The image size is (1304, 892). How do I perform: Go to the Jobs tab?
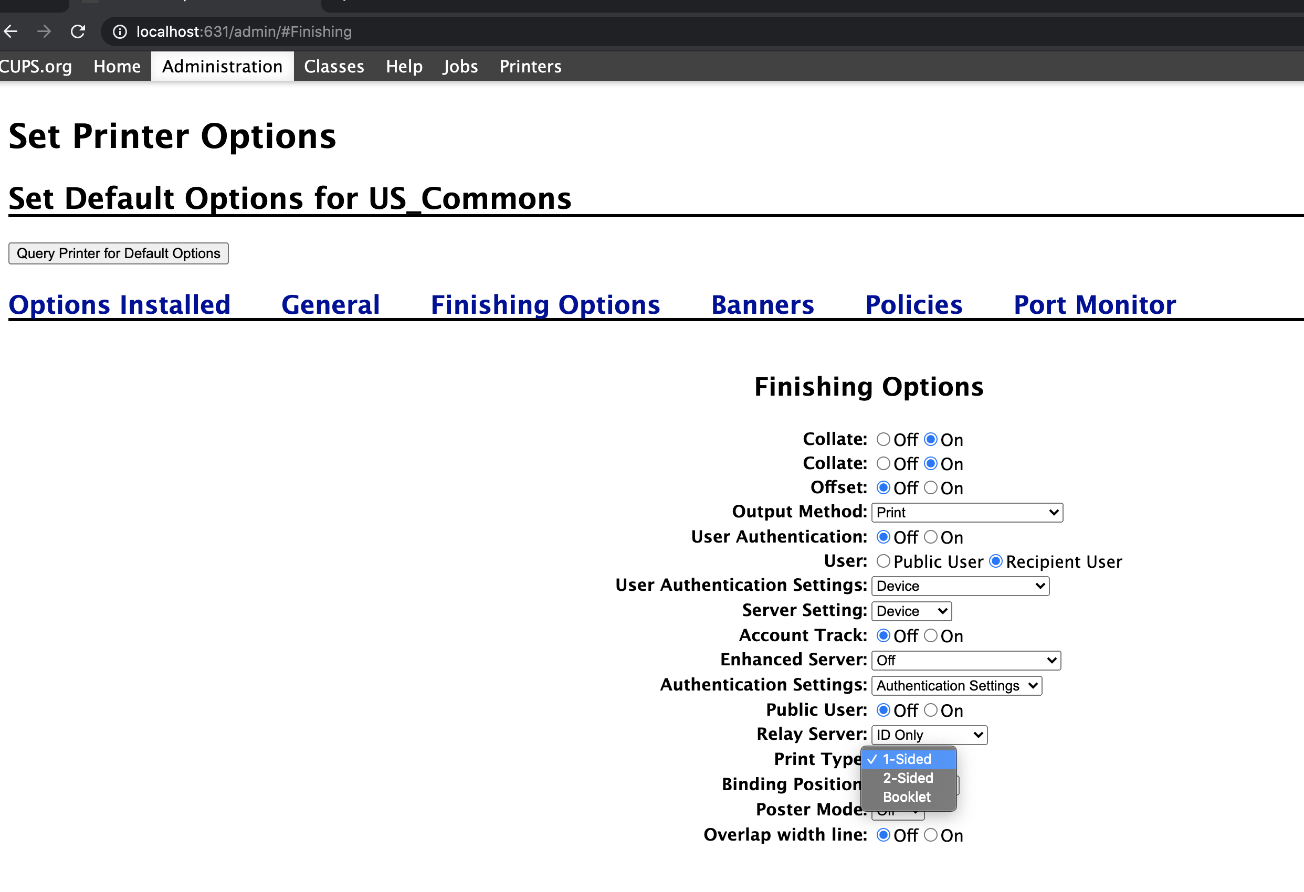point(460,66)
